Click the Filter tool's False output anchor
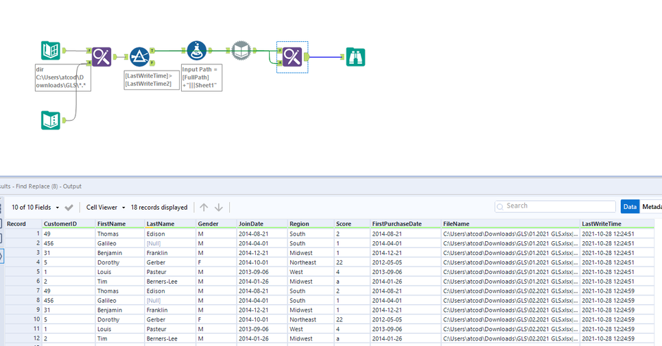The height and width of the screenshot is (346, 662). pyautogui.click(x=152, y=63)
